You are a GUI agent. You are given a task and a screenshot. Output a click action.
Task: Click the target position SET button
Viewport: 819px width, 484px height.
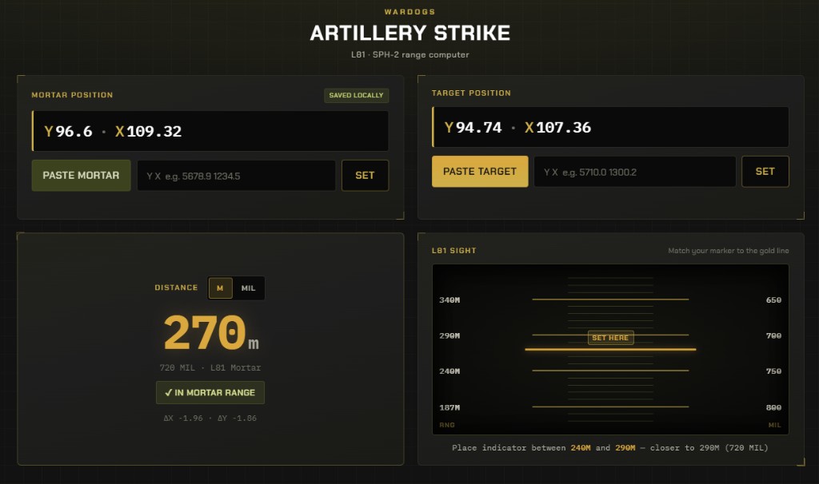point(765,171)
